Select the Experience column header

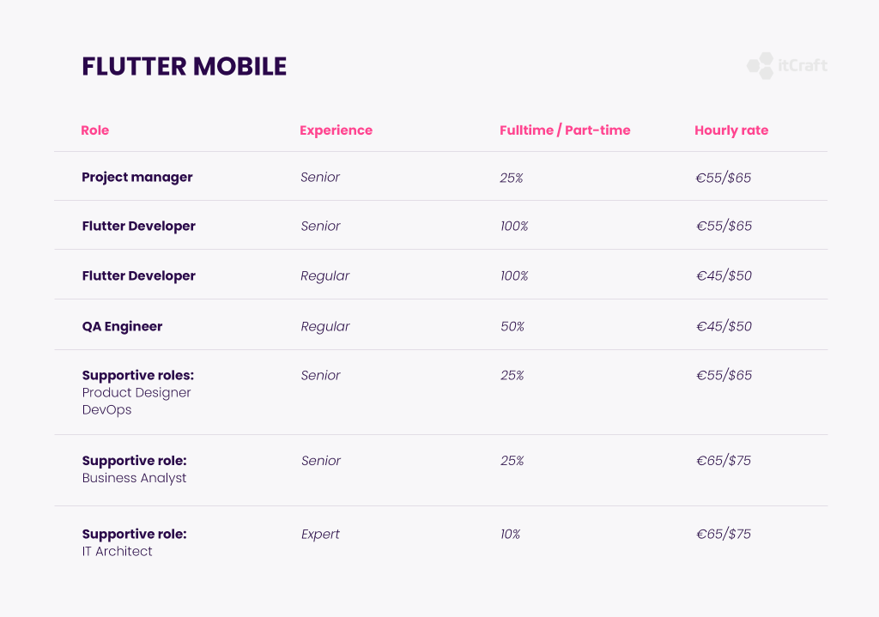[x=336, y=130]
